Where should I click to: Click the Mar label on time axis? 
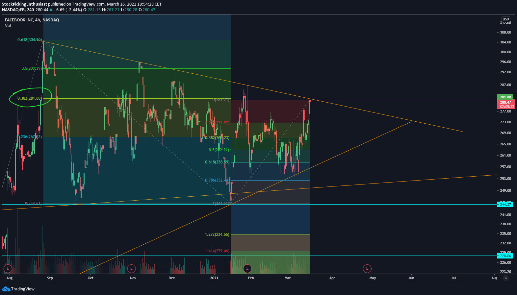(288, 278)
